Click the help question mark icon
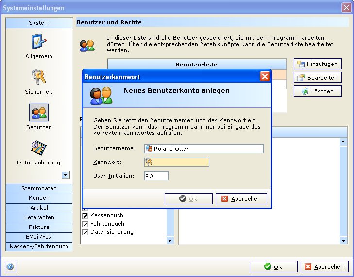The height and width of the screenshot is (277, 354). [x=10, y=266]
